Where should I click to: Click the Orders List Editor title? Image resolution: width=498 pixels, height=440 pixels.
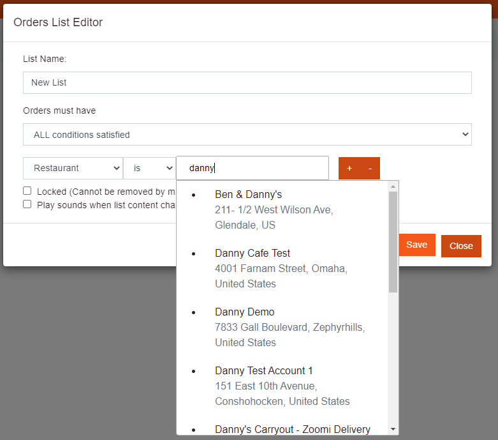point(58,22)
